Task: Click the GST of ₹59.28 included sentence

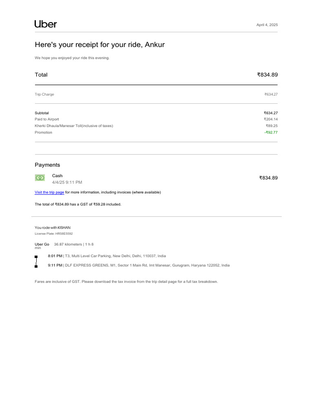Action: 78,204
